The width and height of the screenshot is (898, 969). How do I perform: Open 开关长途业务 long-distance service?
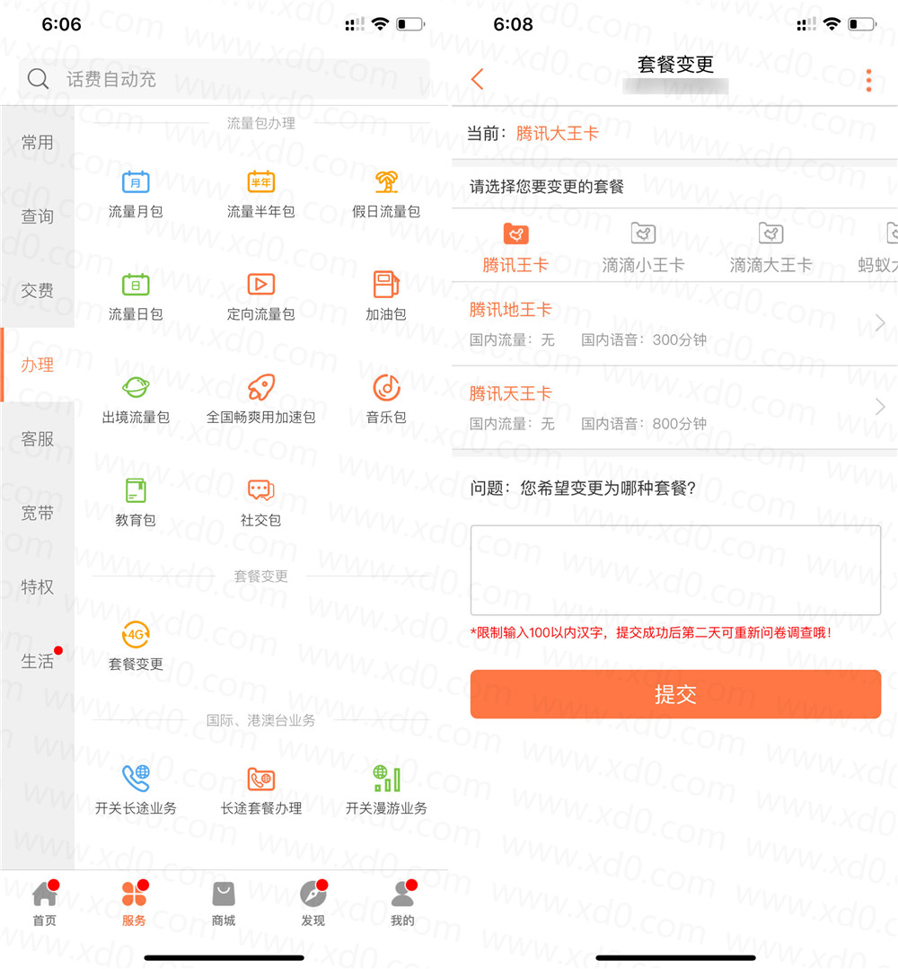136,779
